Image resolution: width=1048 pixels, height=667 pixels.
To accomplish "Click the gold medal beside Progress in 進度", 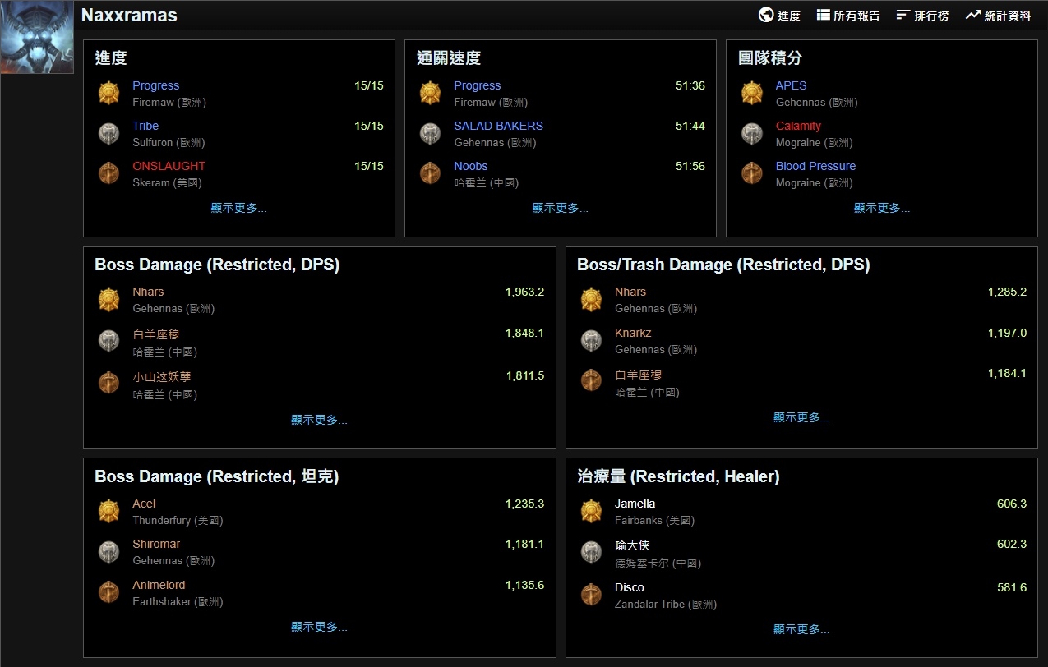I will (108, 93).
